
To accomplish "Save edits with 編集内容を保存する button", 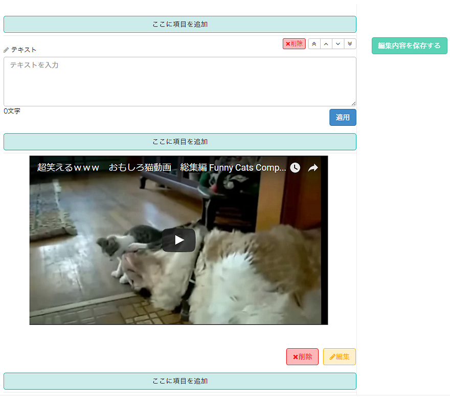I will [409, 46].
